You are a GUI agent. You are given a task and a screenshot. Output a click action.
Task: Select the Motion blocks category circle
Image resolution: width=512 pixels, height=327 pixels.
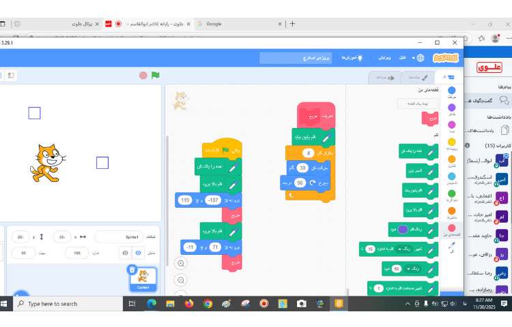click(x=451, y=91)
